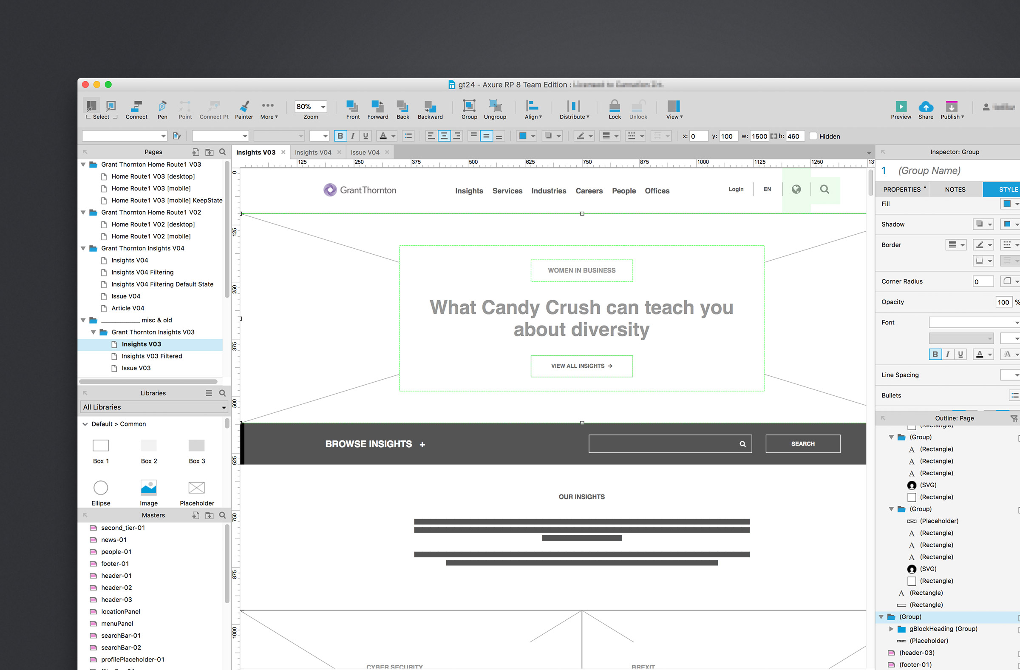The width and height of the screenshot is (1020, 670).
Task: Click the Ungroup toolbar icon
Action: 495,106
